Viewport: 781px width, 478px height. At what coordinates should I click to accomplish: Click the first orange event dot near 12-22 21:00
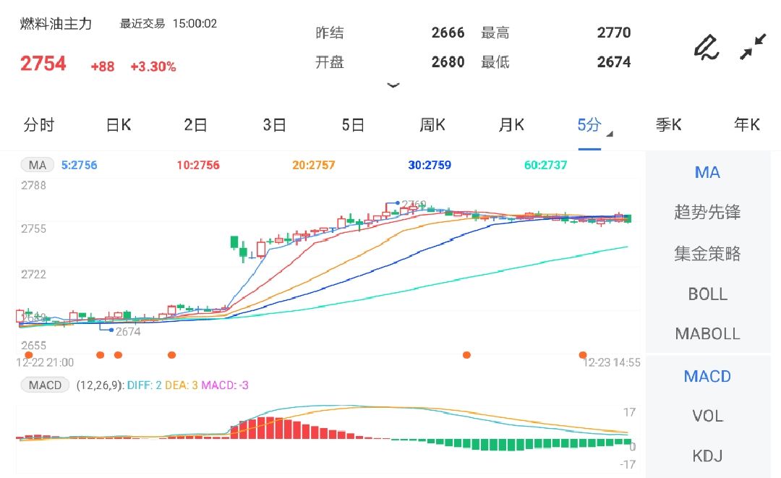28,355
